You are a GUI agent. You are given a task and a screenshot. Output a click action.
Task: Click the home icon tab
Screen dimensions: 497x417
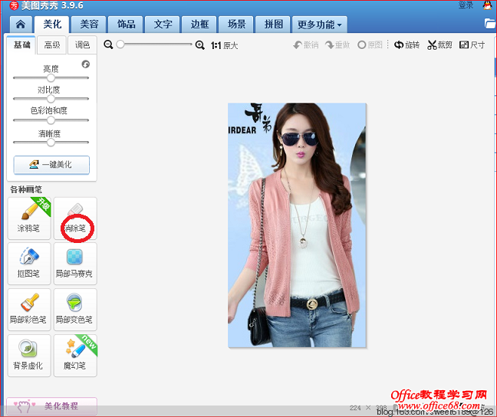click(x=20, y=25)
